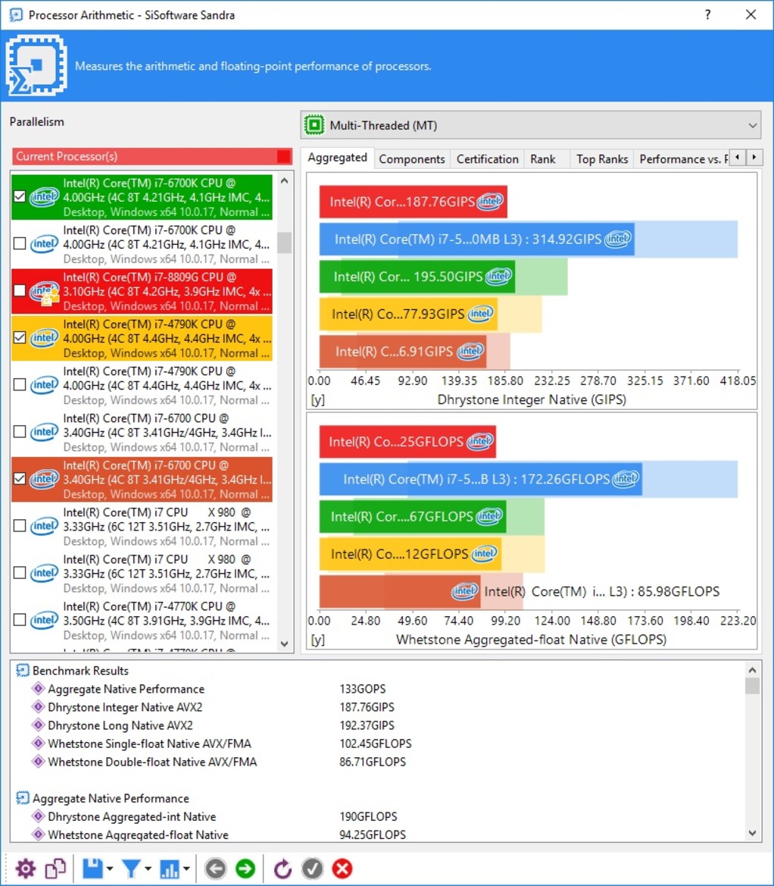Check the white i7-4790K processor checkbox
774x886 pixels.
(20, 385)
